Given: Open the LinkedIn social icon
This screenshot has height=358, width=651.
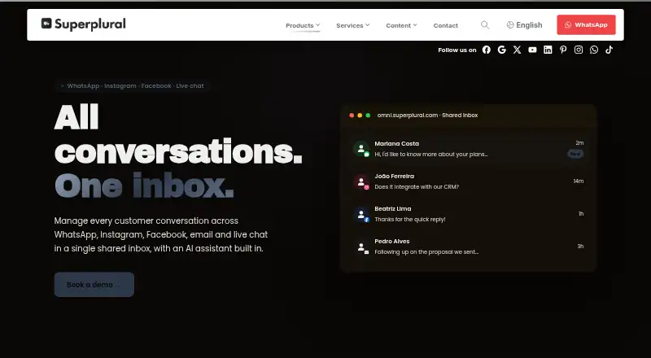Looking at the screenshot, I should [548, 50].
